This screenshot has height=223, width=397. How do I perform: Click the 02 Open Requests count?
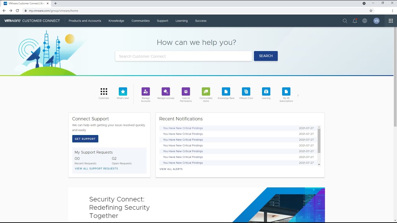tap(114, 159)
